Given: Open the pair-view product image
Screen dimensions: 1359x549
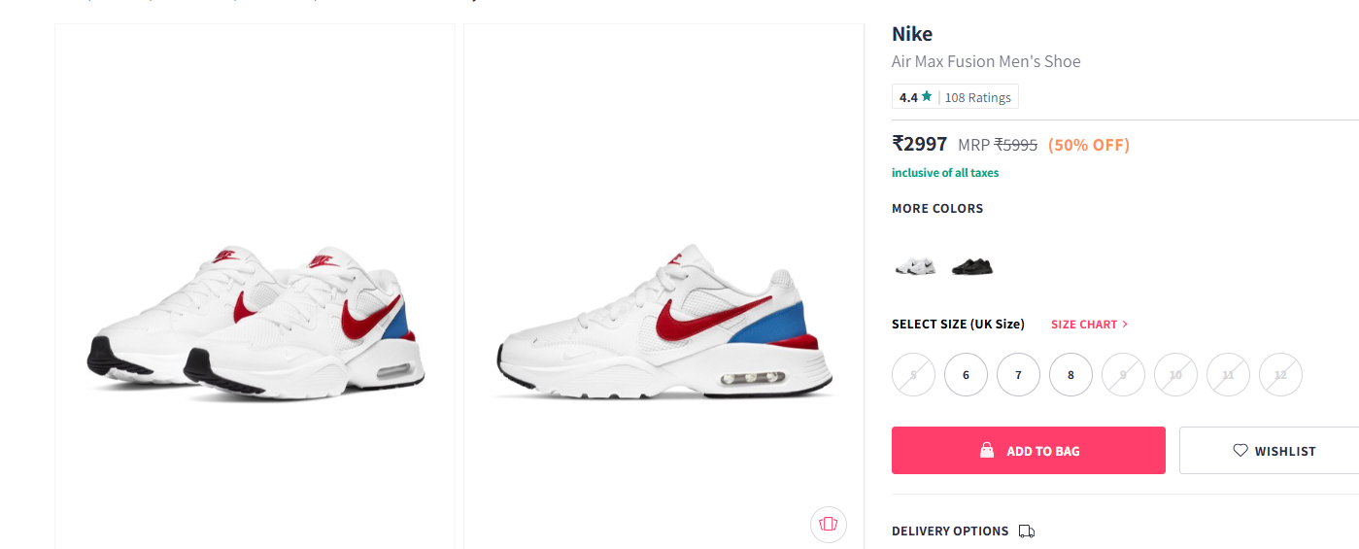Looking at the screenshot, I should pos(255,321).
